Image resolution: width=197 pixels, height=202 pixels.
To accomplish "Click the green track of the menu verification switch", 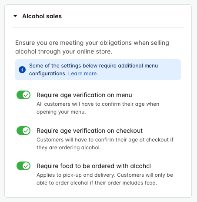I will click(x=20, y=95).
